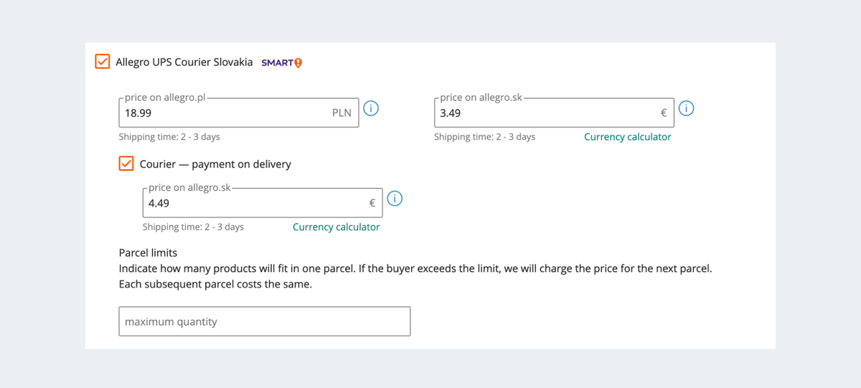Focus the allegro.sk price field 3.49

point(554,113)
